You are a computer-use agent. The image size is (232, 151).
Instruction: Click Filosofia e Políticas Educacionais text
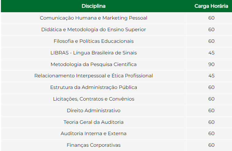tap(93, 41)
